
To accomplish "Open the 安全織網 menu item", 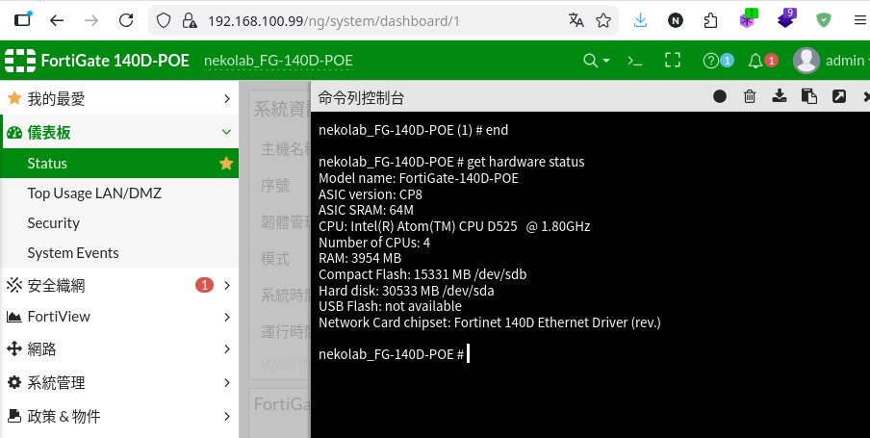I will [119, 285].
